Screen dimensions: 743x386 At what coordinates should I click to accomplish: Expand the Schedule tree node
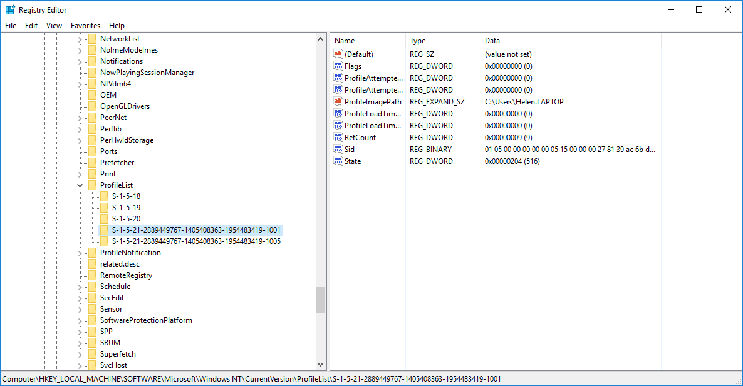click(x=80, y=287)
